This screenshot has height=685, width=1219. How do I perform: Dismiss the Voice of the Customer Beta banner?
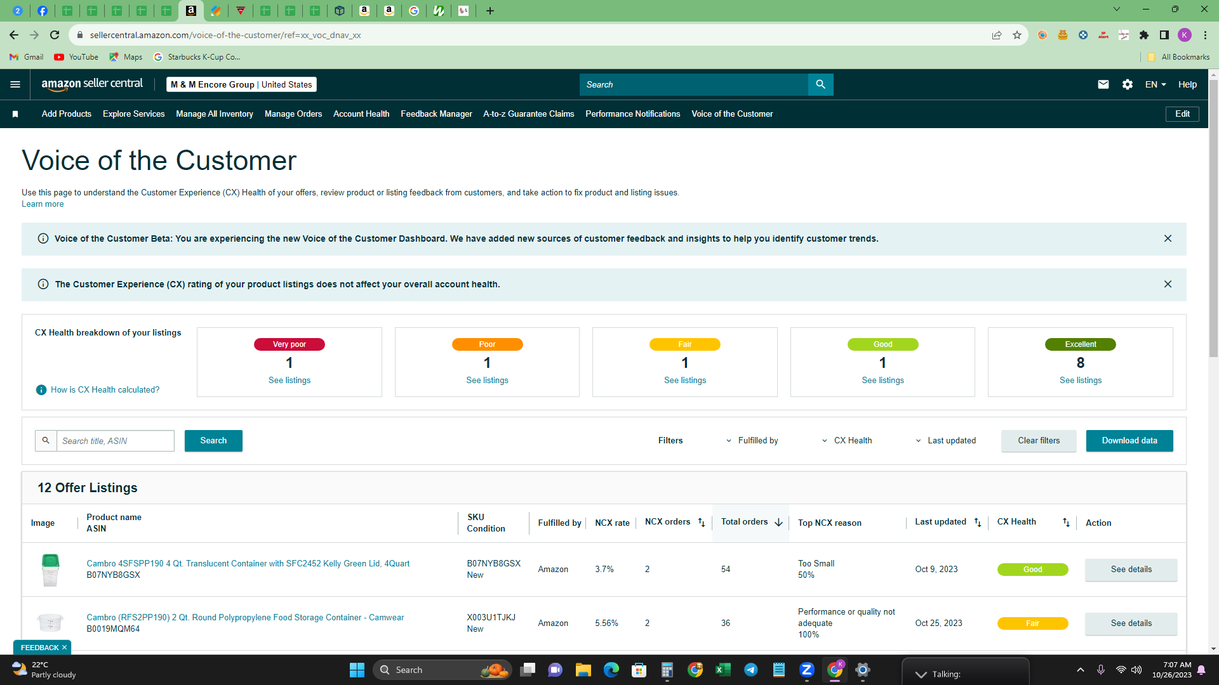click(1168, 238)
